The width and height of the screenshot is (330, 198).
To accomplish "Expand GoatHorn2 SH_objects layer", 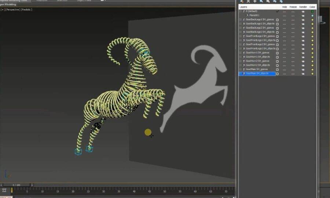I will [x=241, y=65].
